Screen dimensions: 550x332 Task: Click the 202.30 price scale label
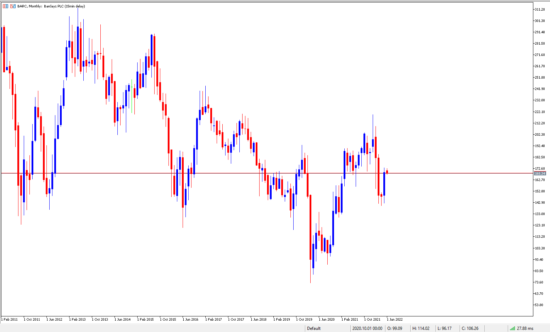tap(540, 134)
